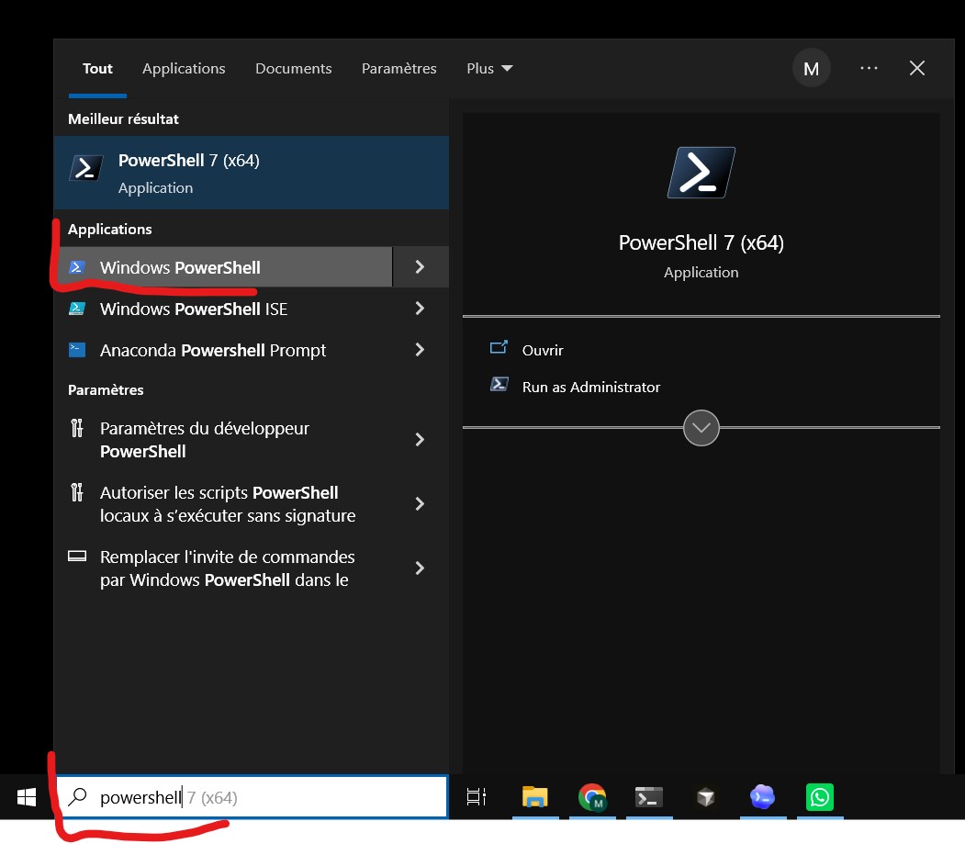Click the Anaconda Powershell Prompt icon
The image size is (965, 844).
tap(77, 350)
